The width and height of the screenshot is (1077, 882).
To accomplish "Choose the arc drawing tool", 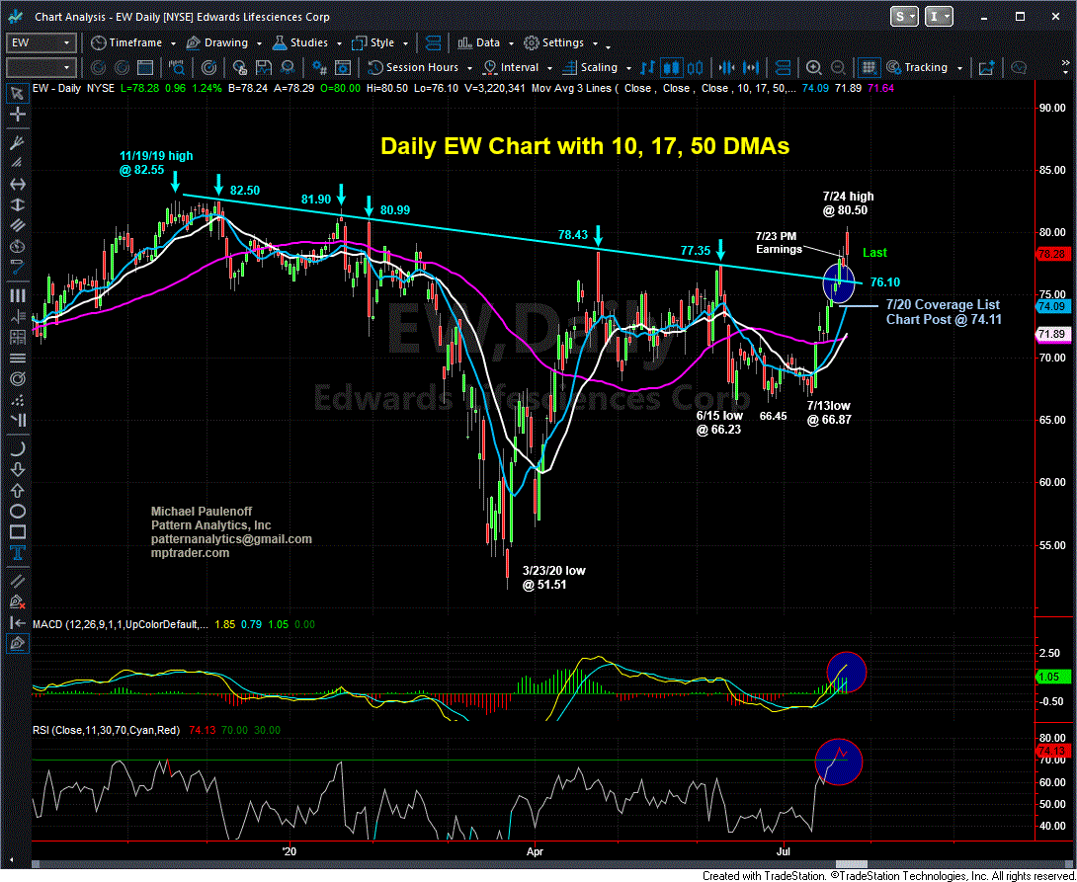I will click(x=17, y=448).
